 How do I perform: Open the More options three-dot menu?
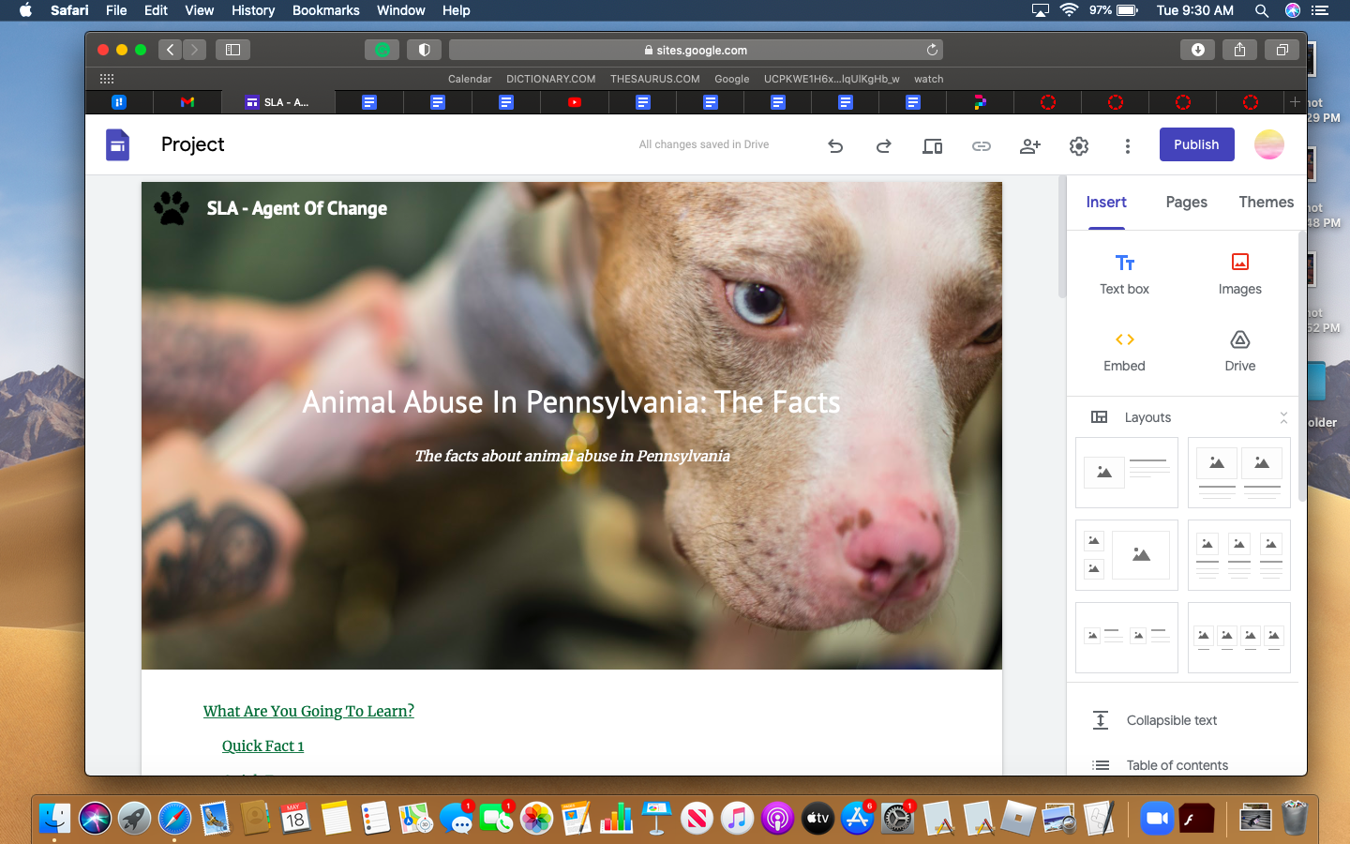pos(1127,145)
